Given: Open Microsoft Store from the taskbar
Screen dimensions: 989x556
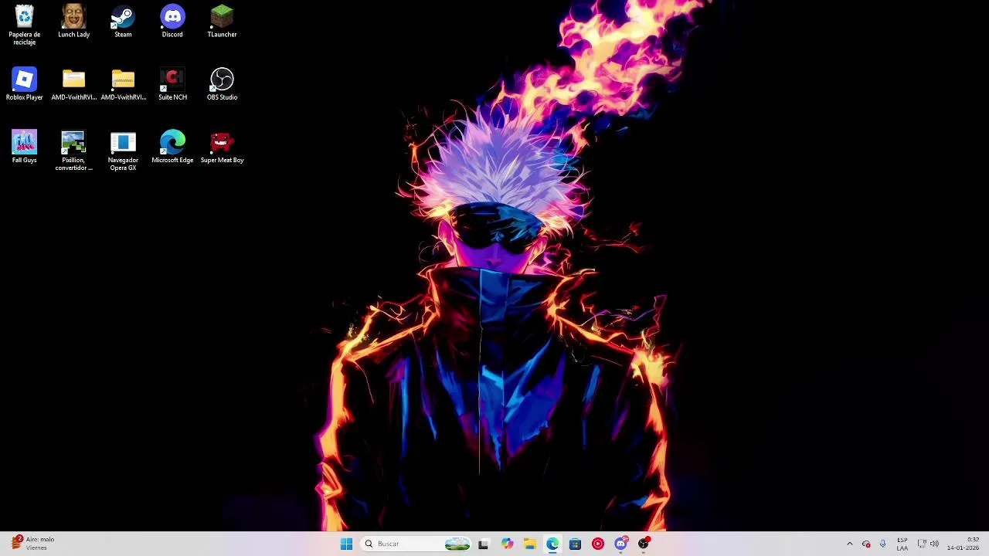Looking at the screenshot, I should pyautogui.click(x=575, y=544).
